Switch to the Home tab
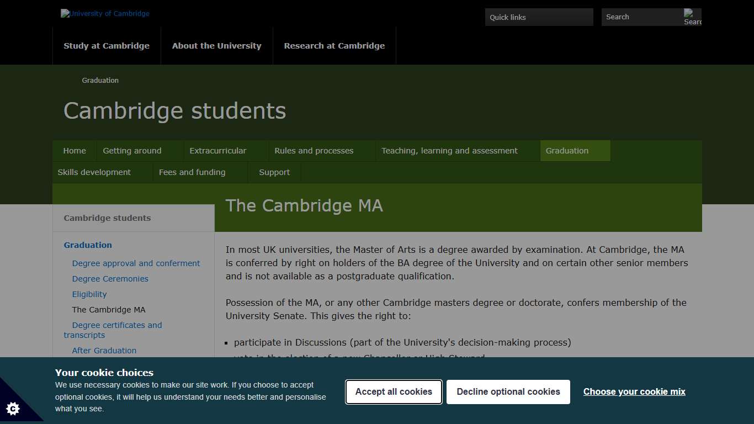The width and height of the screenshot is (754, 424). pos(74,150)
